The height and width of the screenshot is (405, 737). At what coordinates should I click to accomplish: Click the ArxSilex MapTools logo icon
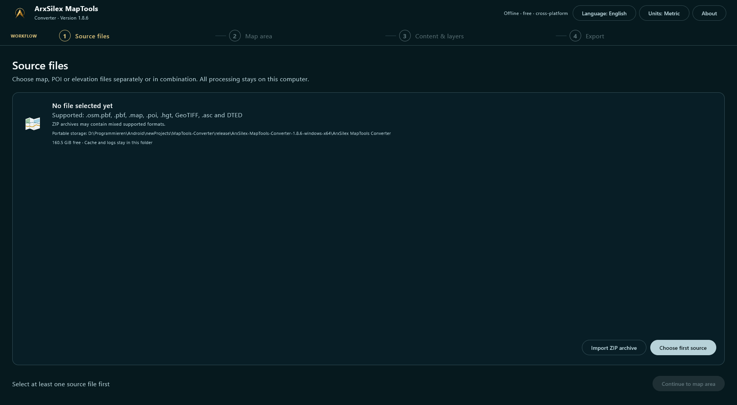tap(20, 13)
